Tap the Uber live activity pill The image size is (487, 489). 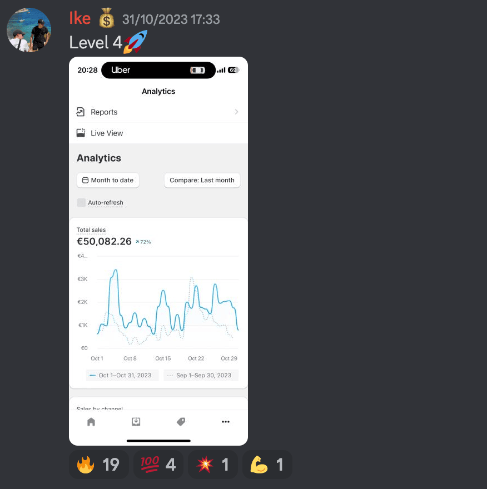pos(158,70)
